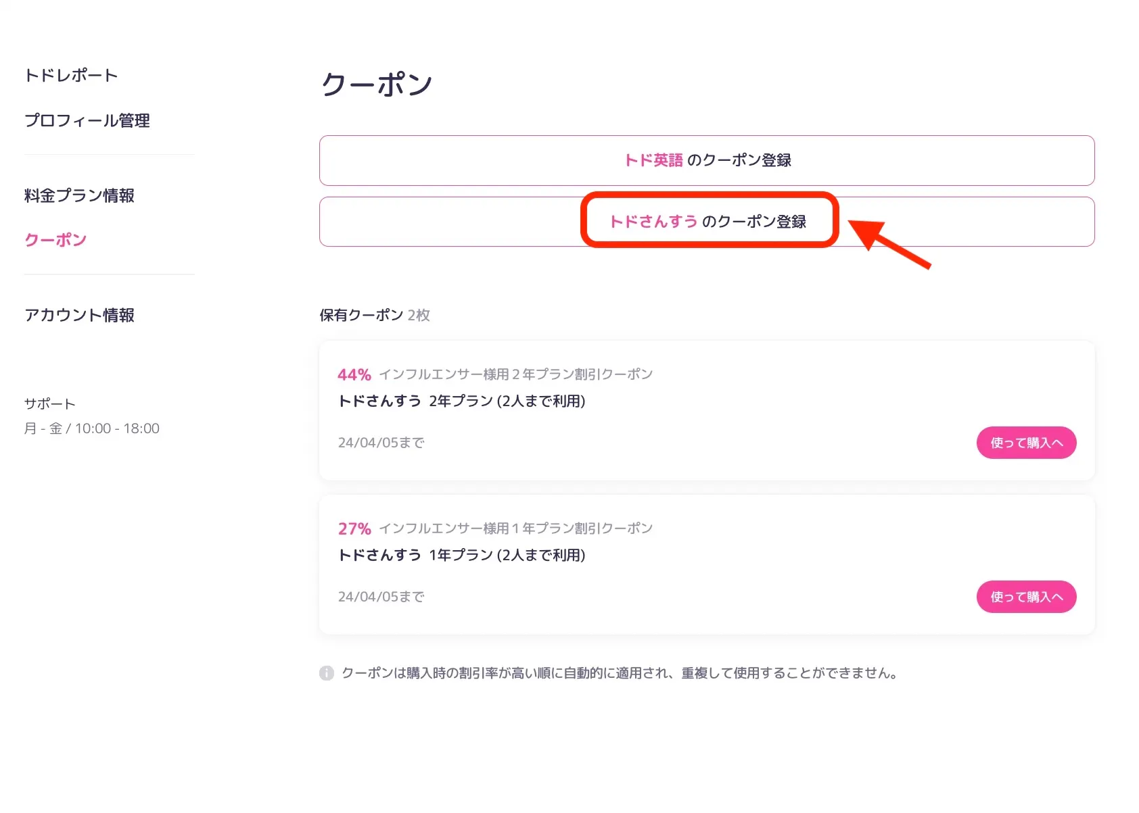This screenshot has height=813, width=1139.
Task: Click the 1年プラン coupon expiry date 24/04/05まで
Action: click(381, 597)
